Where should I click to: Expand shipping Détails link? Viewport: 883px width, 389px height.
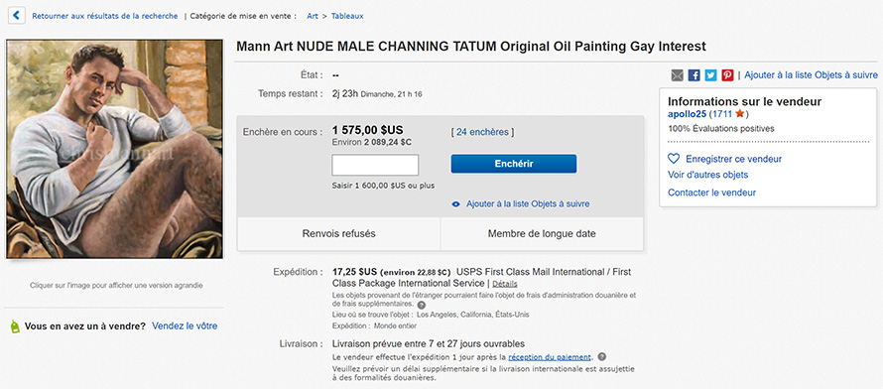coord(505,284)
